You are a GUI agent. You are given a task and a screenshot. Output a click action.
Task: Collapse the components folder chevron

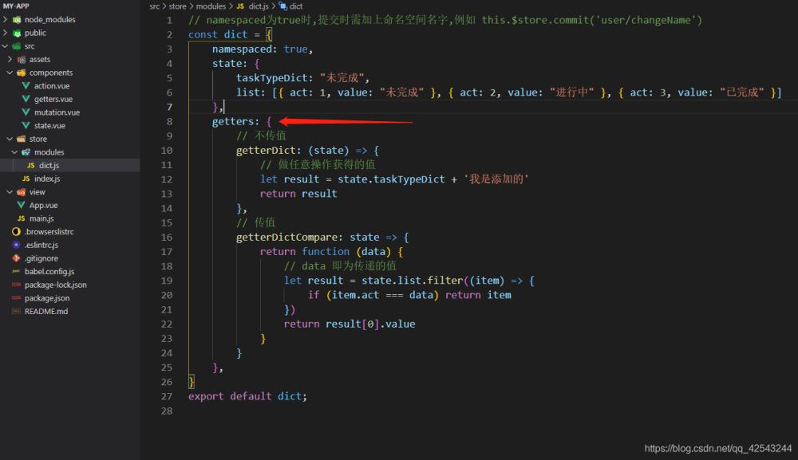click(x=10, y=73)
